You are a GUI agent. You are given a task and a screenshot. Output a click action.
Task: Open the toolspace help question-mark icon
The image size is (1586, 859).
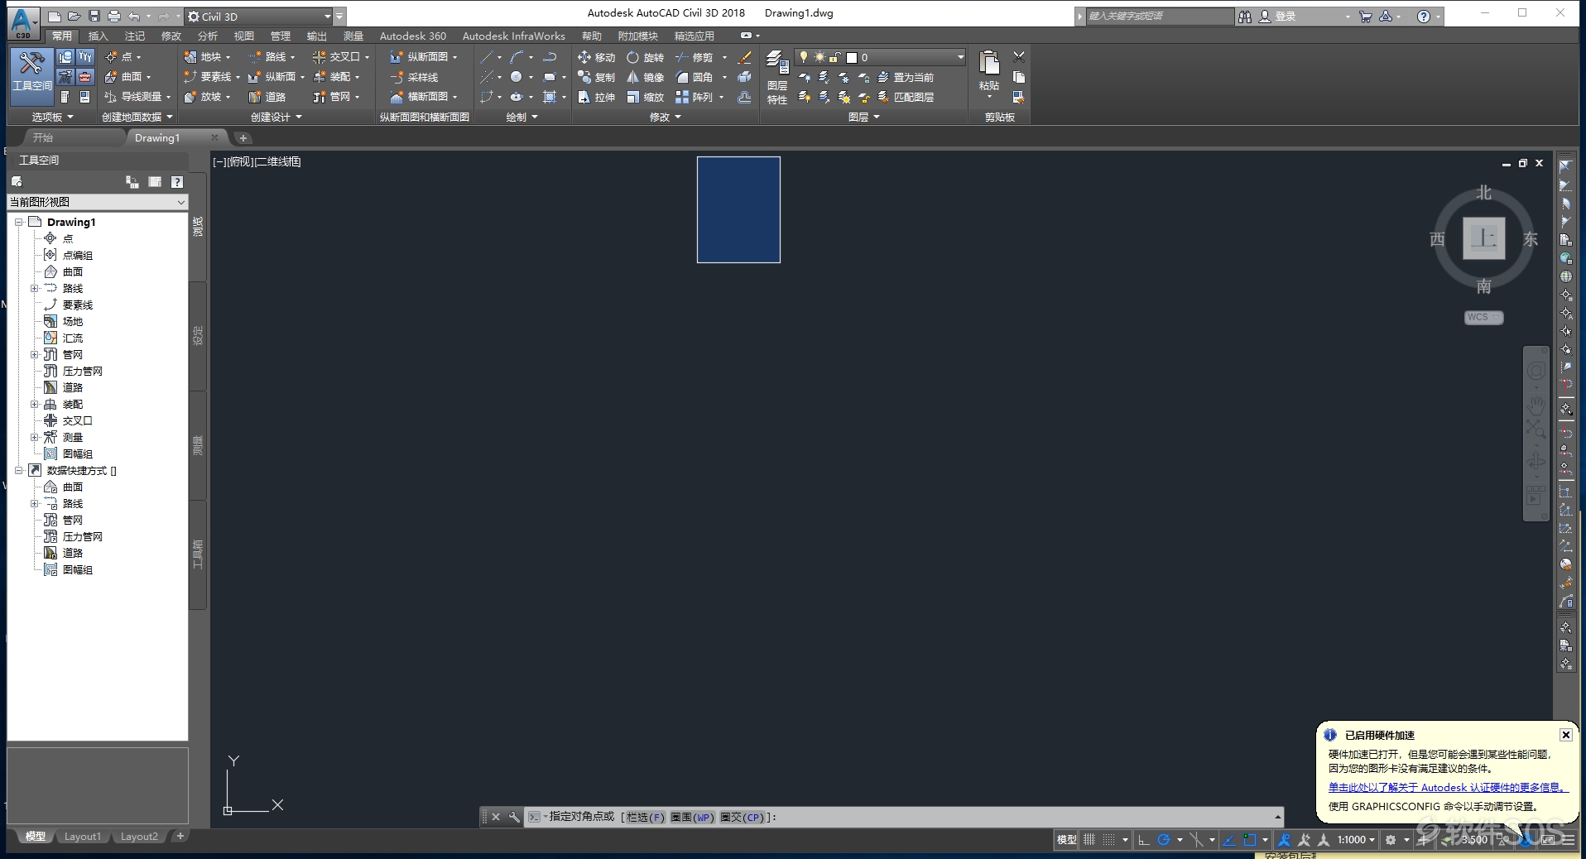[x=177, y=182]
